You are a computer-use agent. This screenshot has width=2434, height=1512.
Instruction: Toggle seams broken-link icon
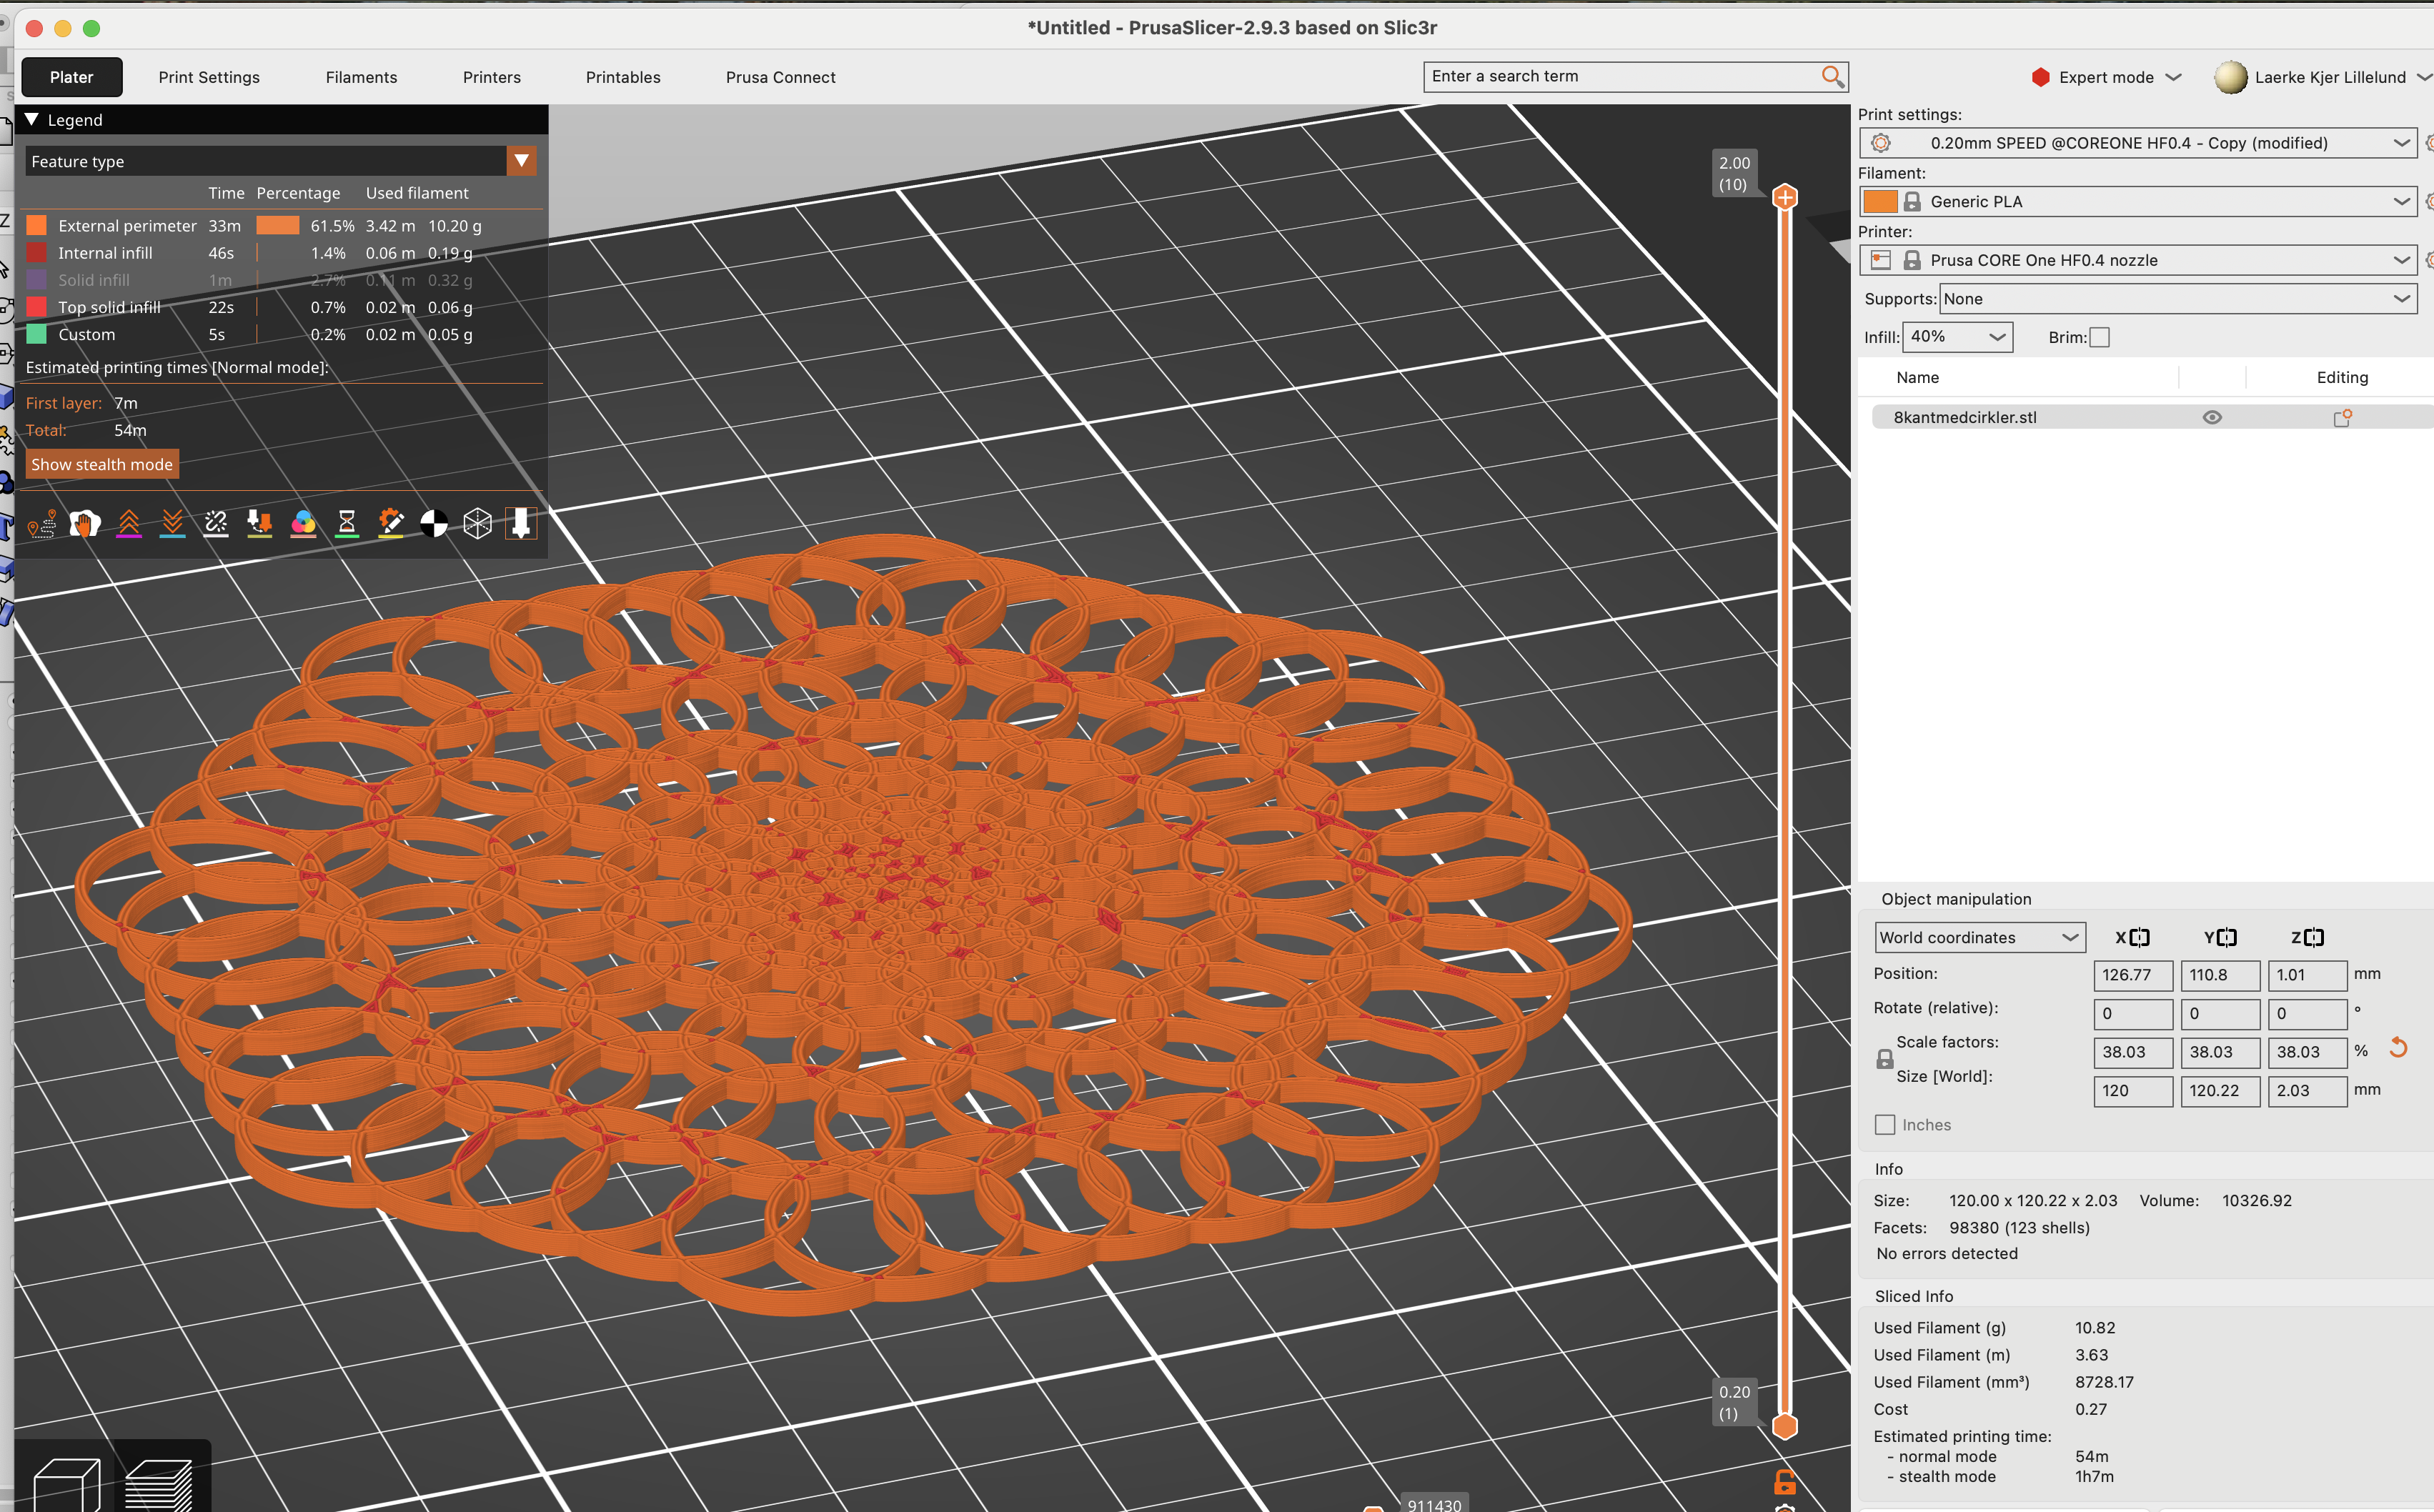pyautogui.click(x=216, y=523)
